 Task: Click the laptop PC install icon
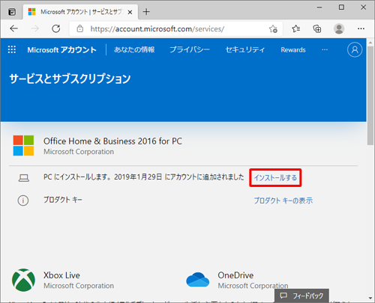pos(24,178)
